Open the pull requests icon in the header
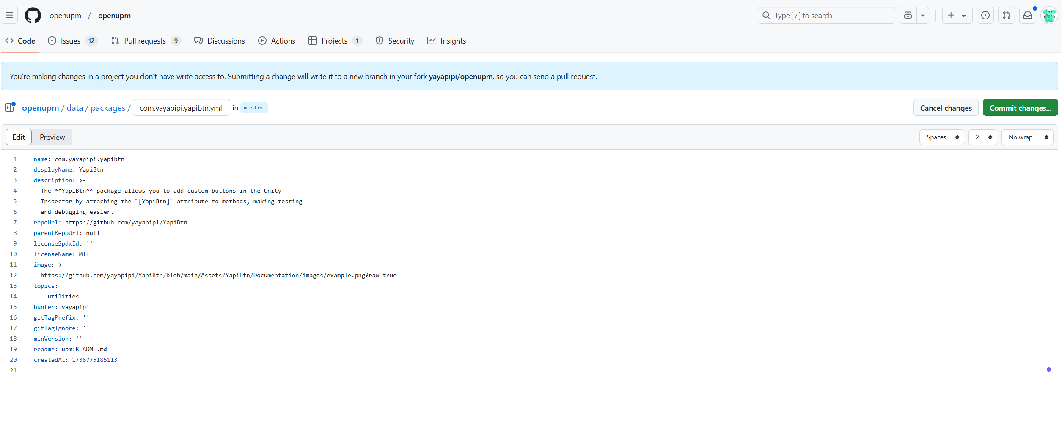Image resolution: width=1062 pixels, height=421 pixels. (1006, 16)
